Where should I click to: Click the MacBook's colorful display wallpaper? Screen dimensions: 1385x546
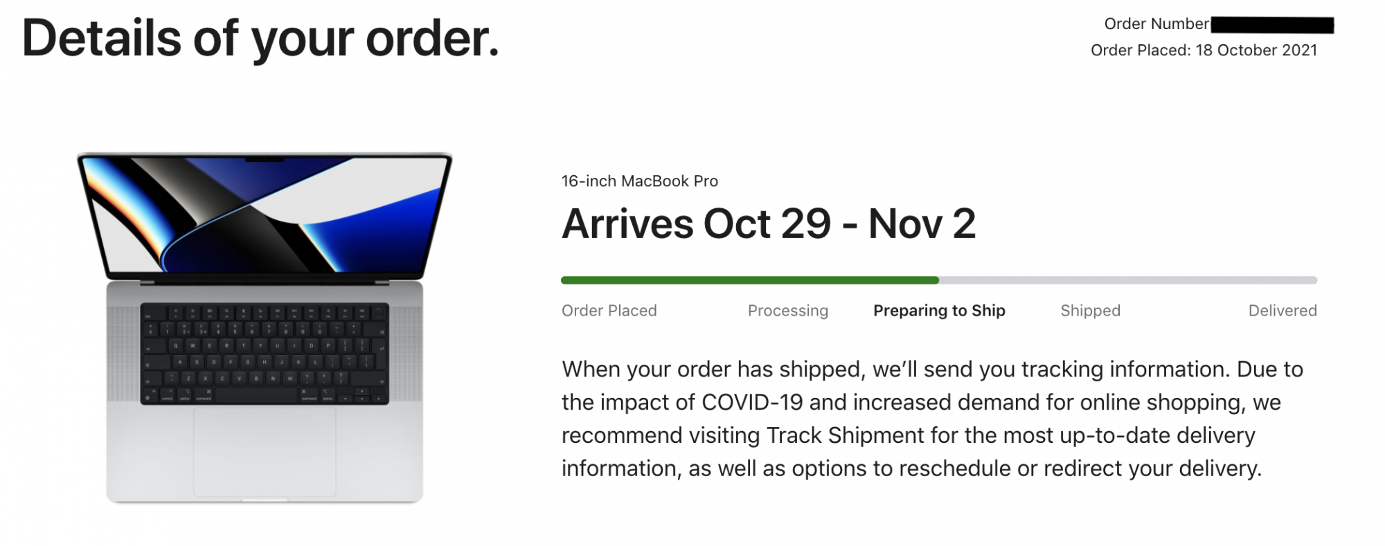[265, 214]
